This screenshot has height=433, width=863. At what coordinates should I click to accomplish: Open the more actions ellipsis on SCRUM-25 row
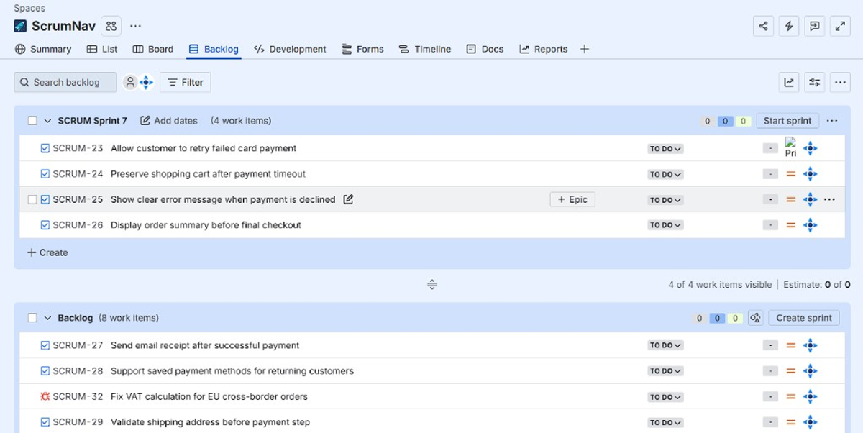[x=829, y=199]
